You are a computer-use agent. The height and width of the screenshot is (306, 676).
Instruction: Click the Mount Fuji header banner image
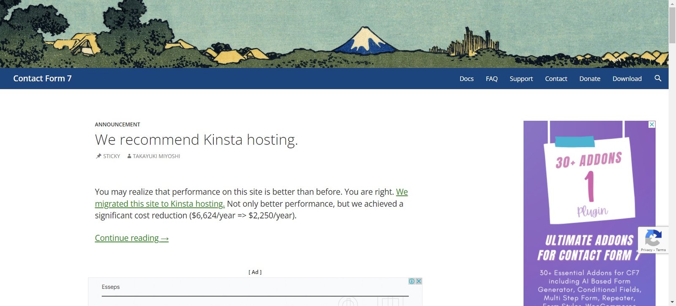point(334,34)
